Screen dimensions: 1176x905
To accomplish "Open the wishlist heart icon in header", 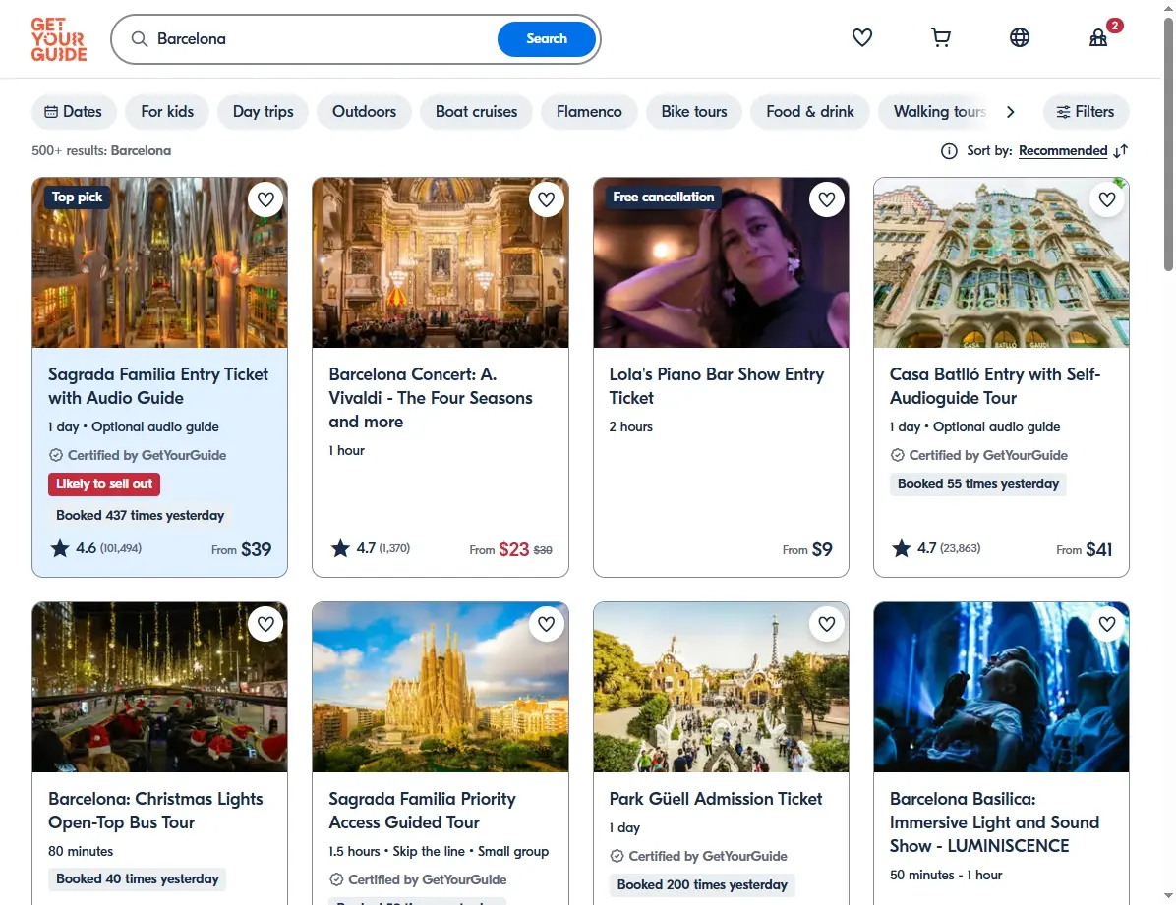I will [861, 37].
